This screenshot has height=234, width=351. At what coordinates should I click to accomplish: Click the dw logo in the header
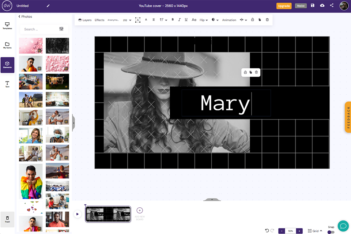click(x=7, y=6)
